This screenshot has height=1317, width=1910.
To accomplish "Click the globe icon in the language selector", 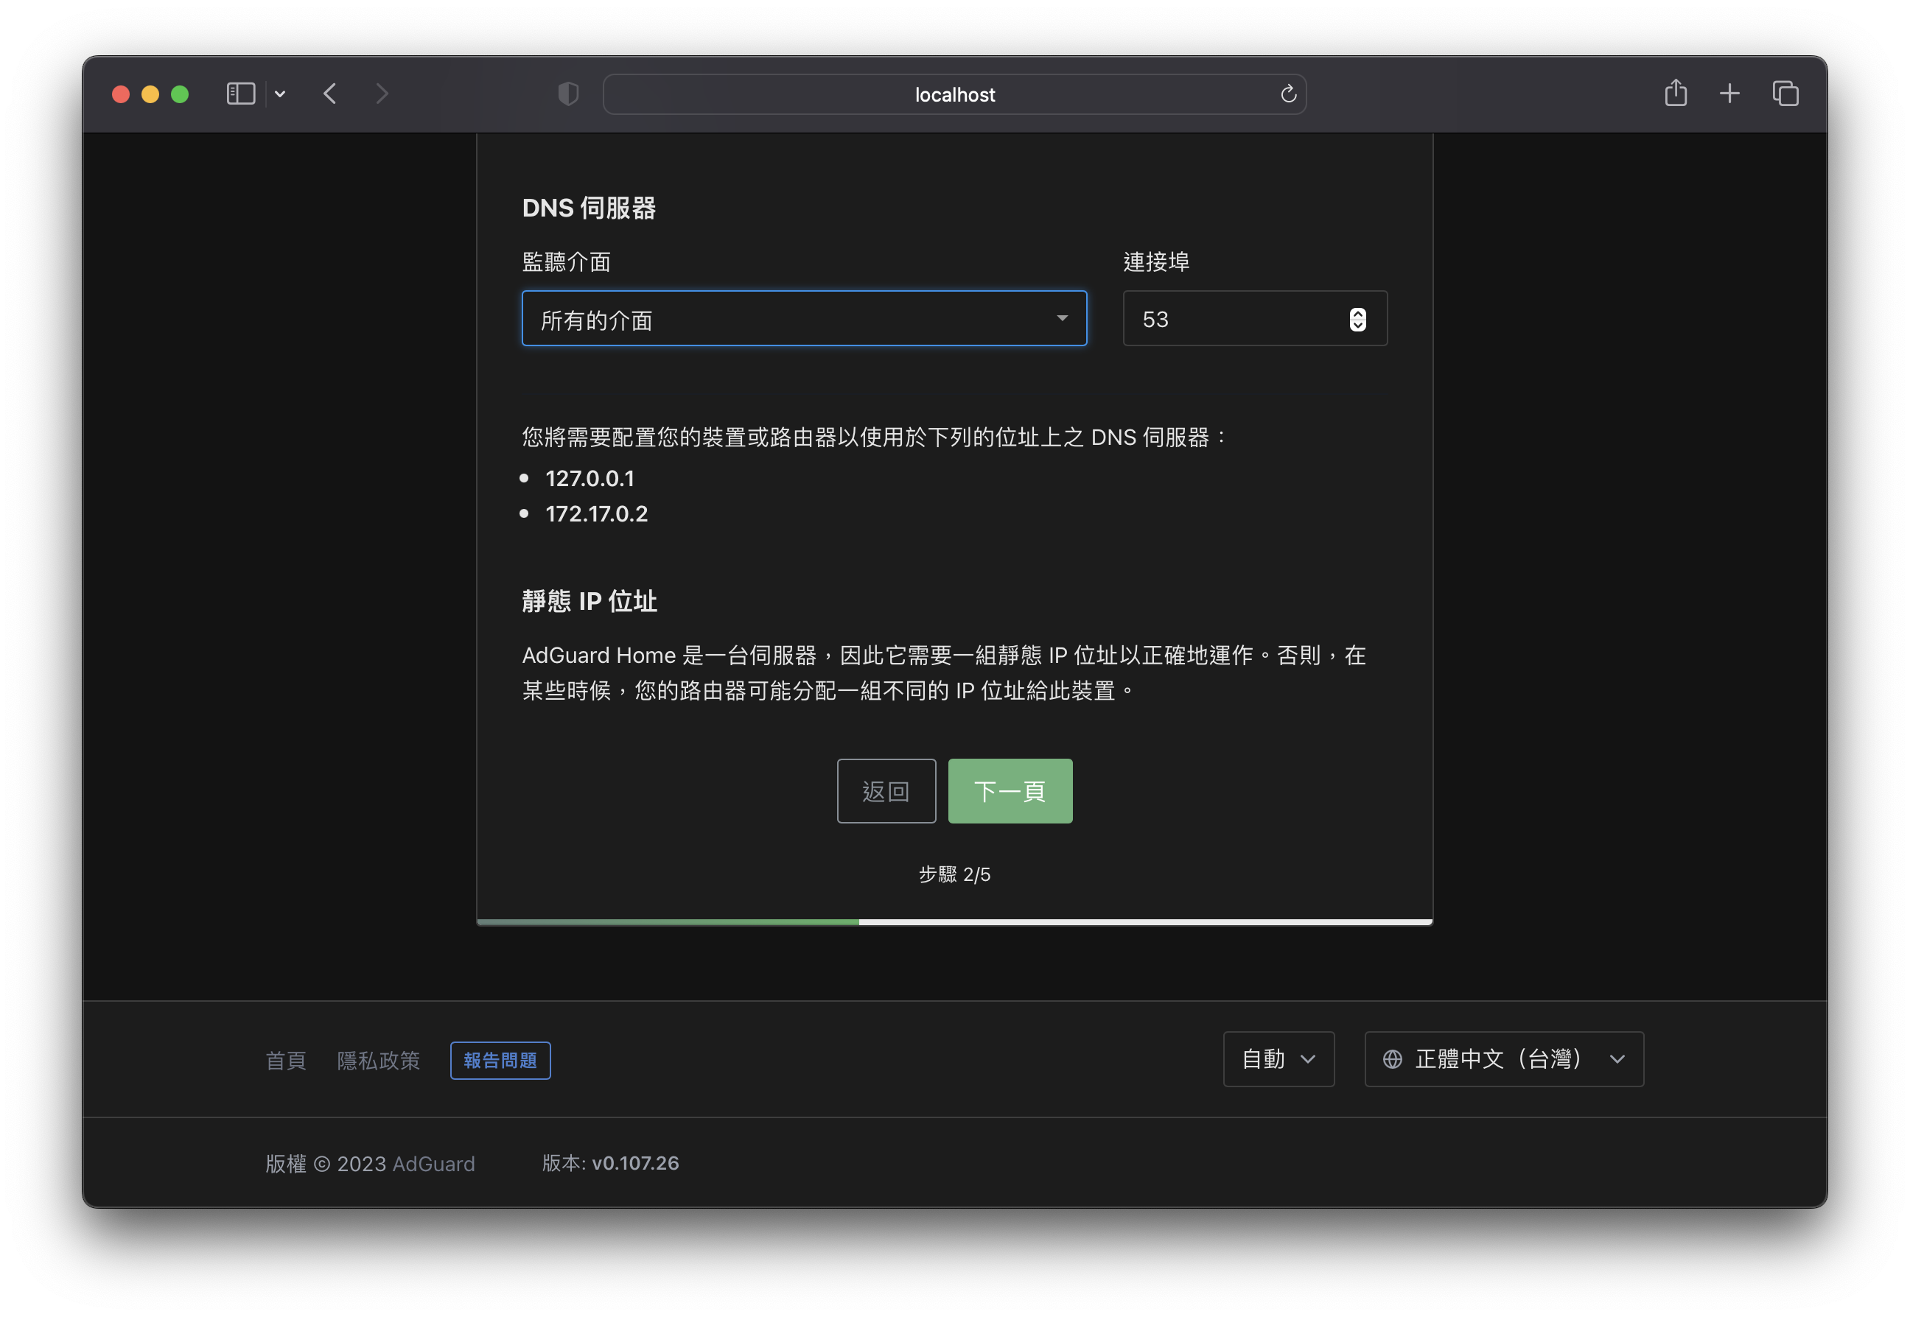I will (1392, 1058).
